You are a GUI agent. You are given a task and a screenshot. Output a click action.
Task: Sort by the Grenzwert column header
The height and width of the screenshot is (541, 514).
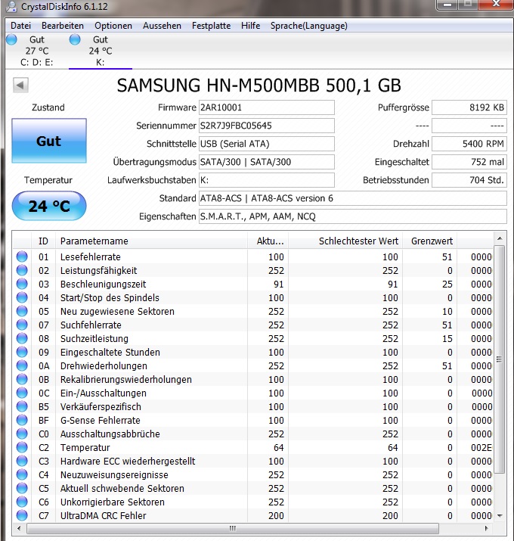[x=429, y=241]
